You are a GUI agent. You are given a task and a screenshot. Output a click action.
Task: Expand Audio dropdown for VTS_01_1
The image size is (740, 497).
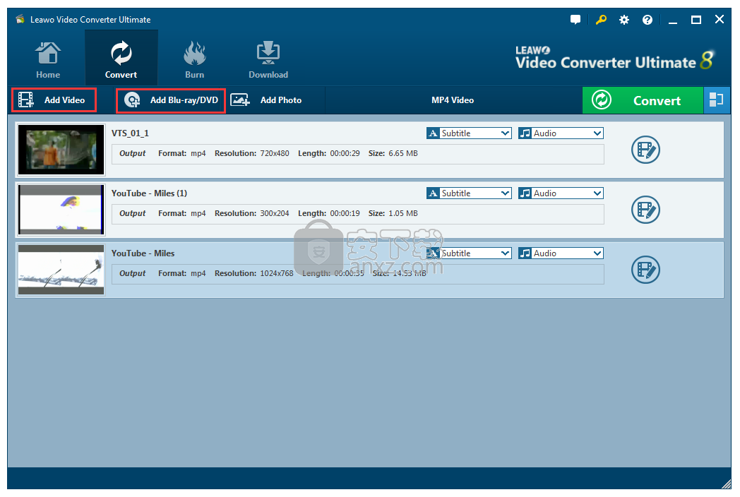tap(561, 133)
